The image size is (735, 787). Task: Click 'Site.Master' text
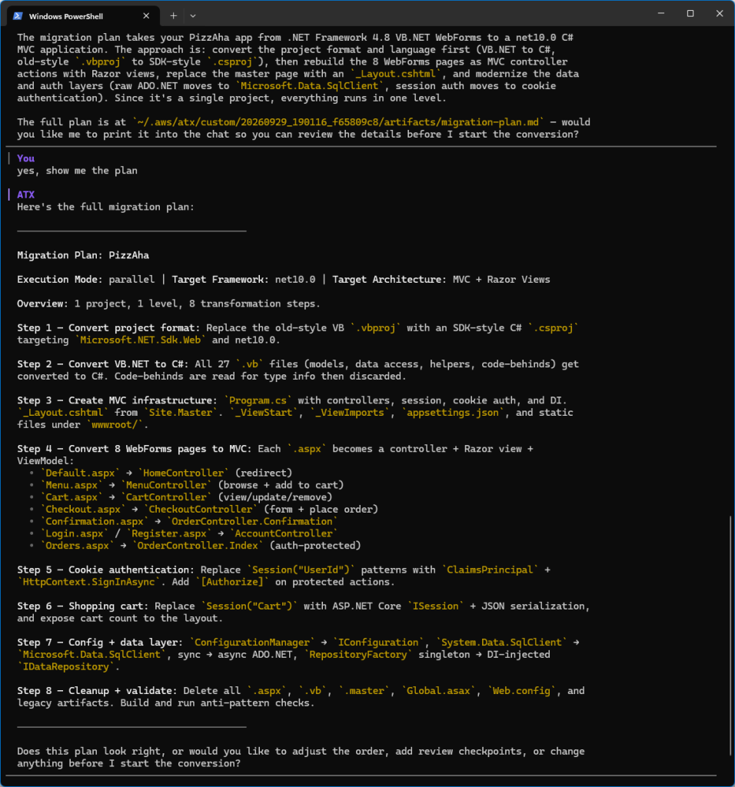(180, 413)
